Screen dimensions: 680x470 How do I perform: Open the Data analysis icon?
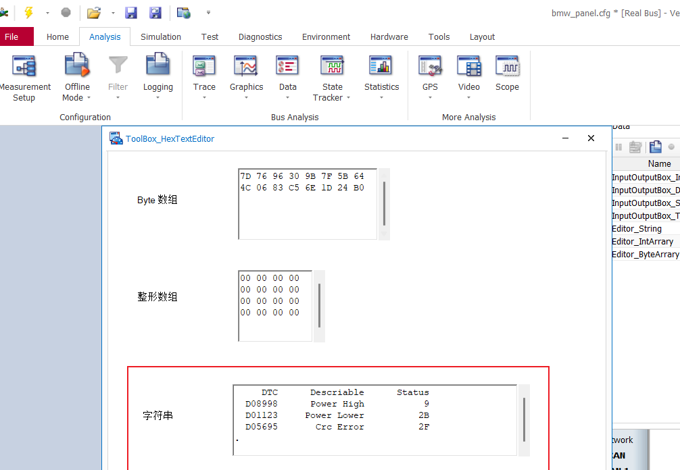tap(287, 68)
